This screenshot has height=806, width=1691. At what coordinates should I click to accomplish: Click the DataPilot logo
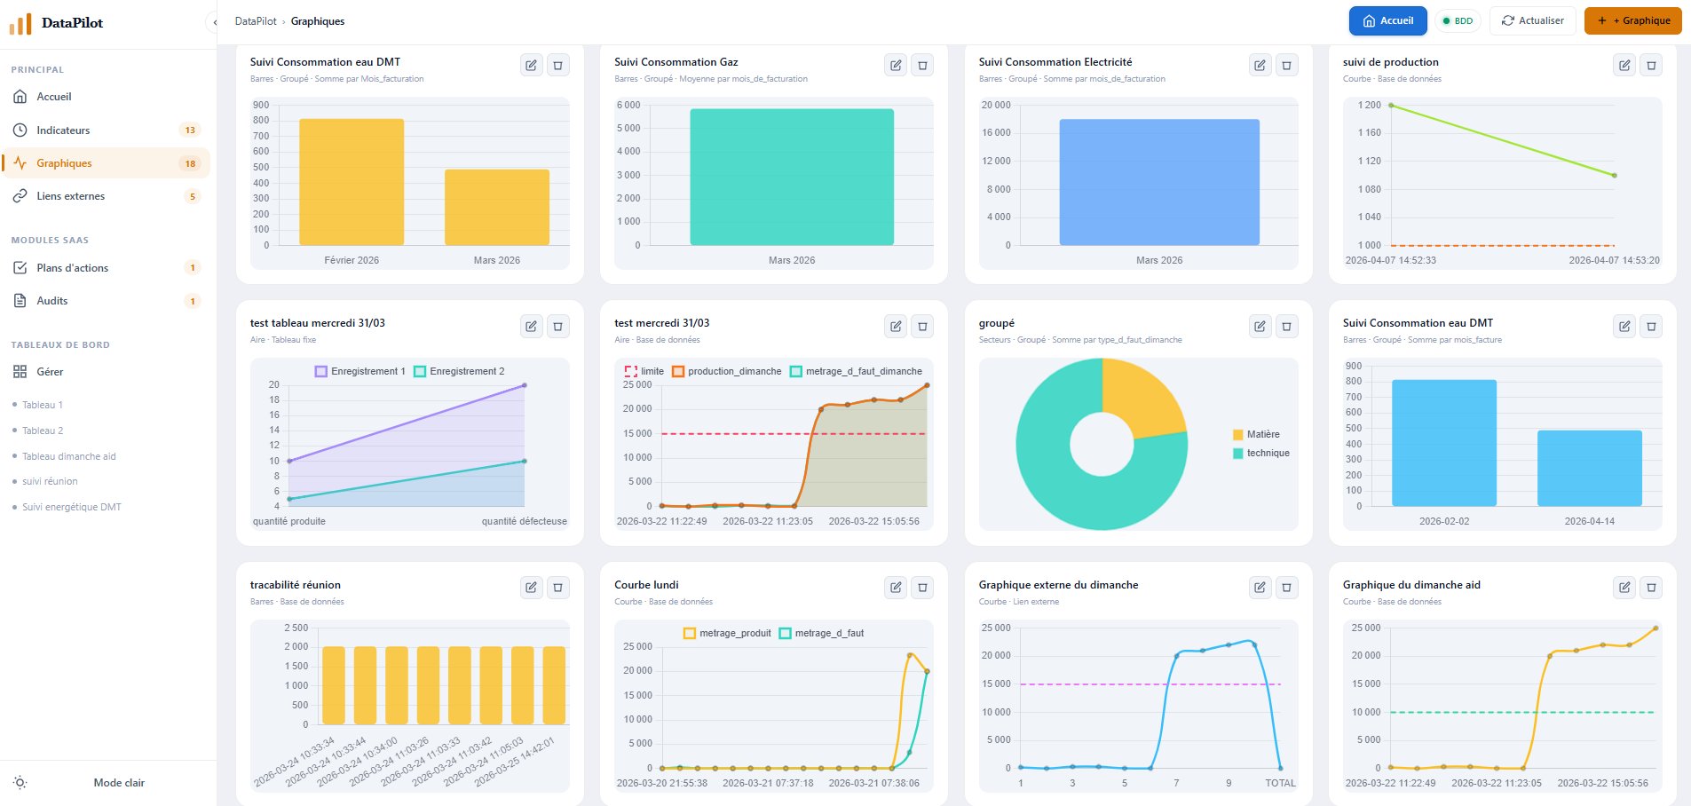(x=57, y=23)
